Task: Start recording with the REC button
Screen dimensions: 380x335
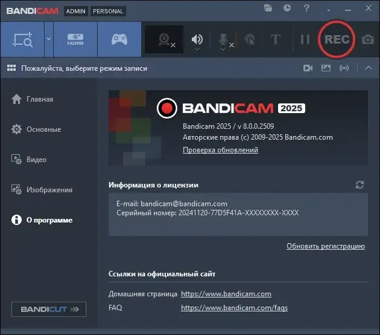Action: [337, 39]
